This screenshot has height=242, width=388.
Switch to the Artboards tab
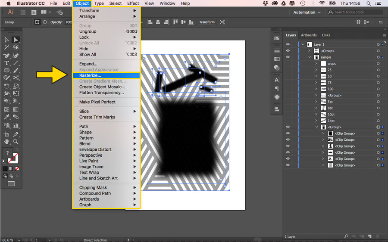tap(308, 35)
